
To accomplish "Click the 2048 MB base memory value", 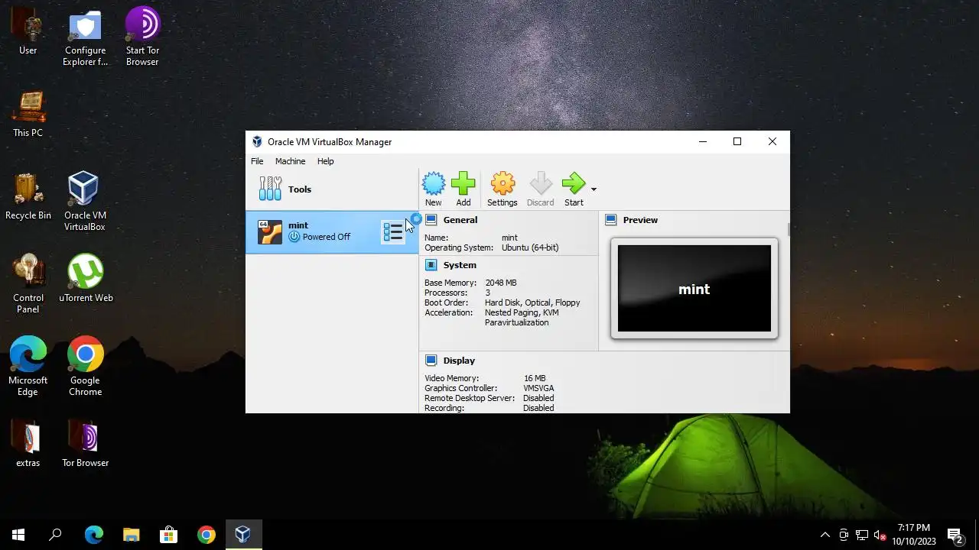I will [501, 283].
